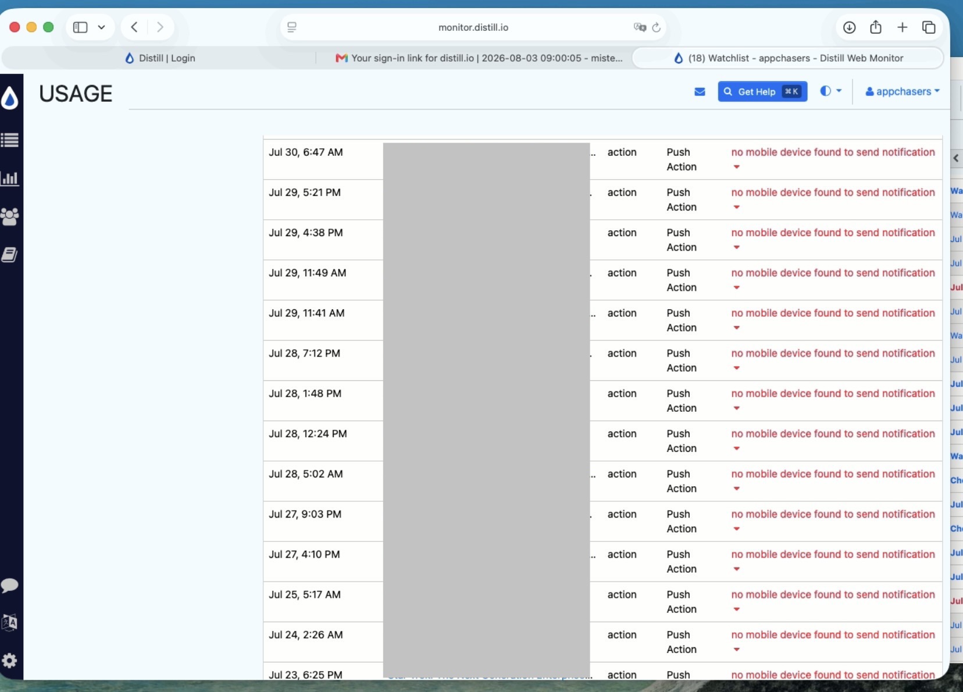The width and height of the screenshot is (963, 692).
Task: Expand error details for Jul 29, 11:49 AM
Action: tap(737, 287)
